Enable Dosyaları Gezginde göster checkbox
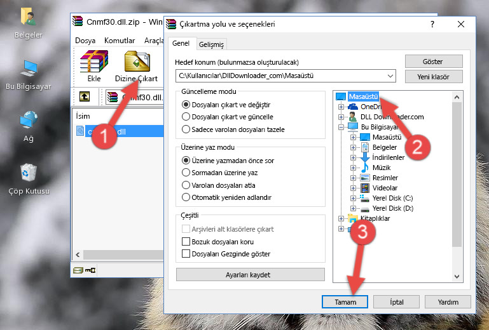Viewport: 489px width, 330px height. (x=186, y=254)
